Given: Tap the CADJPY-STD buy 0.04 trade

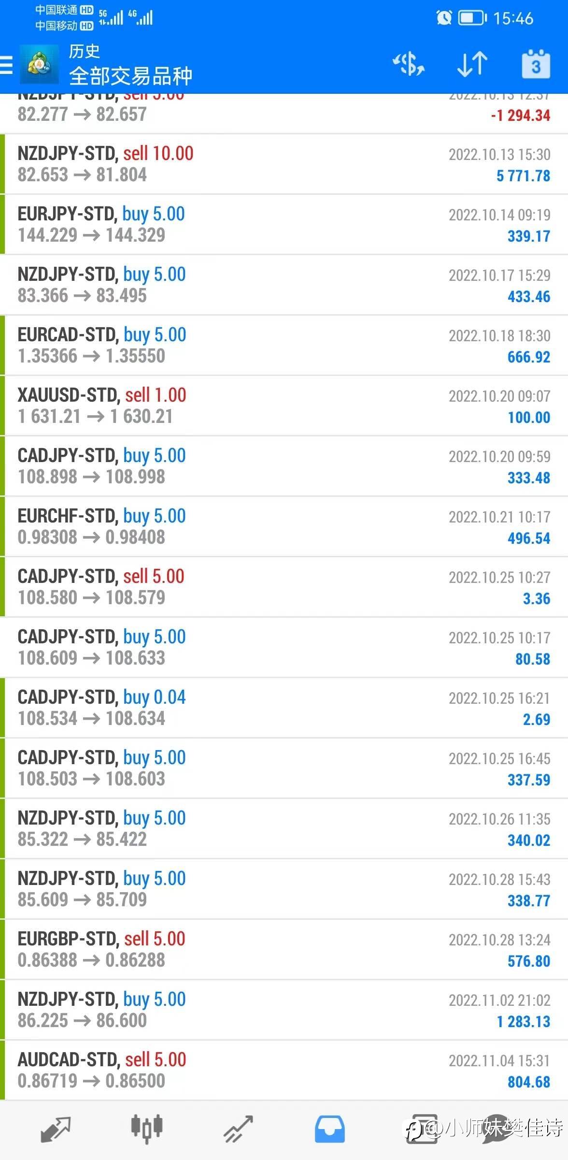Looking at the screenshot, I should (x=284, y=708).
